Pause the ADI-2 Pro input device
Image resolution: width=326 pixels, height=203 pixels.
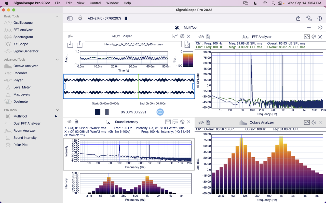[126, 18]
